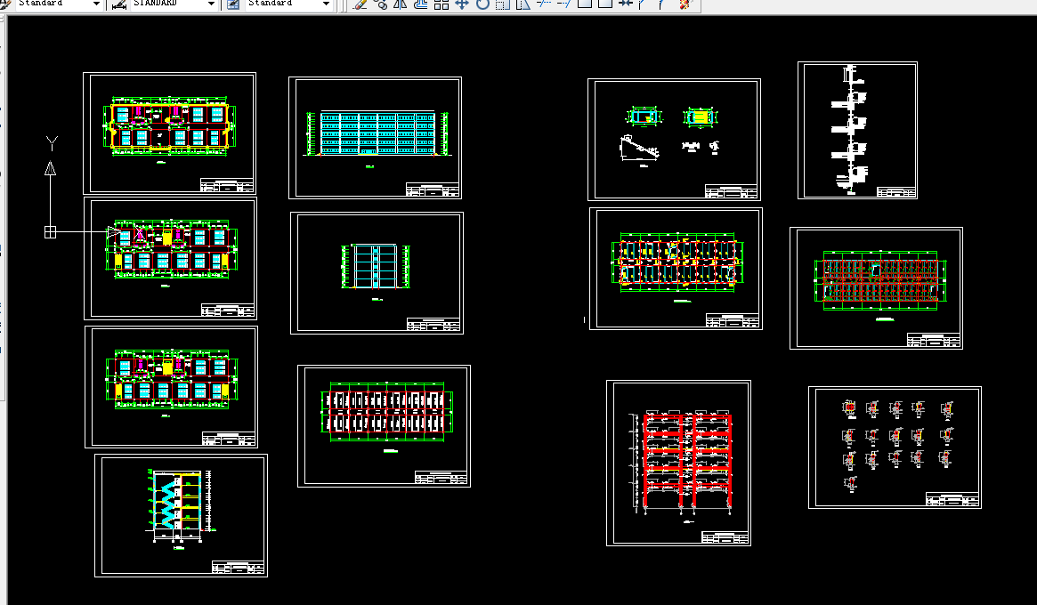The height and width of the screenshot is (605, 1037).
Task: Pick the dense red slab reinforcement plan sheet
Action: (876, 288)
